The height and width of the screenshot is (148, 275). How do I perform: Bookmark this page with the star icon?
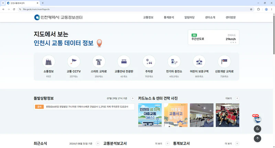251,9
